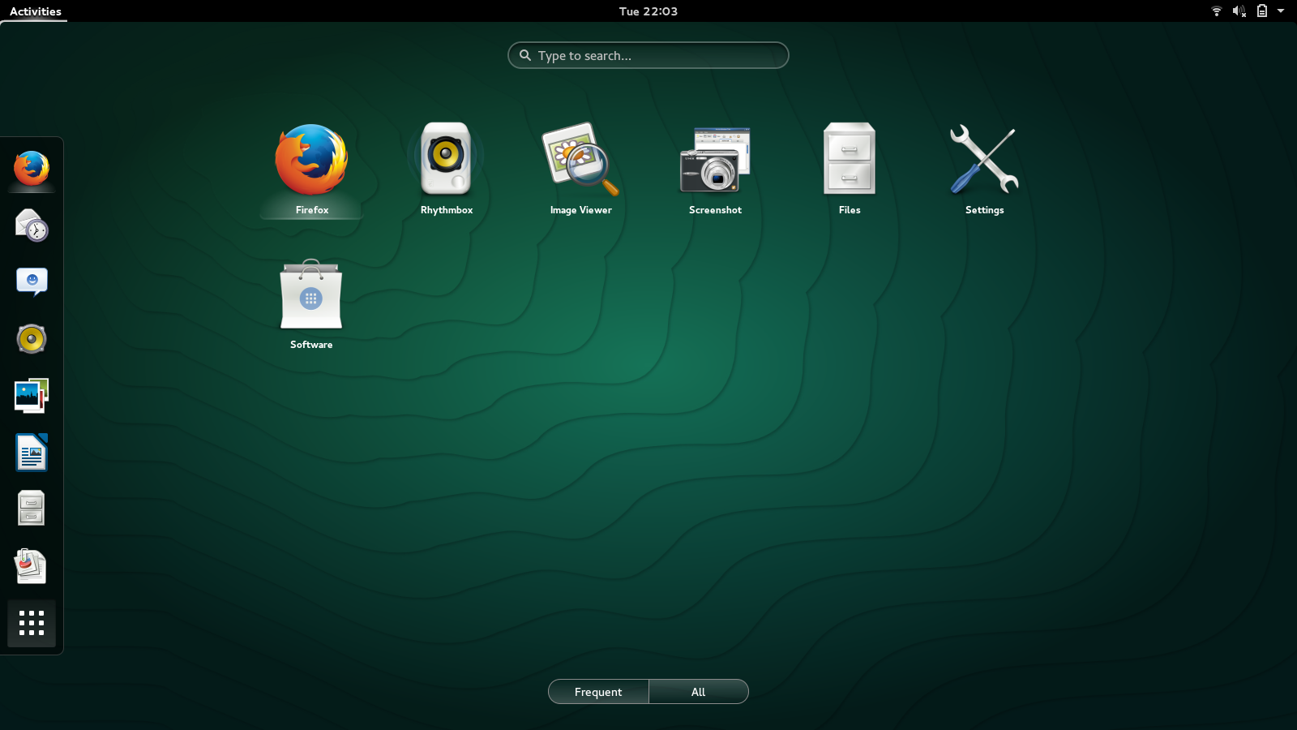
Task: Click the Files label text
Action: [850, 210]
